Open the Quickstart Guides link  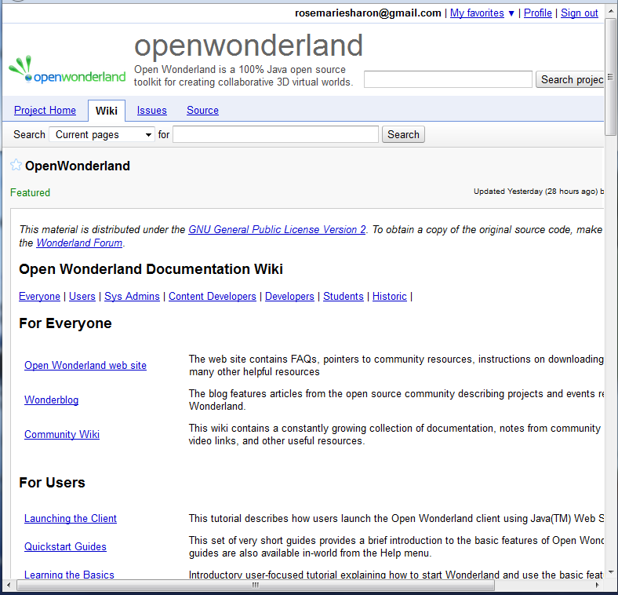coord(65,547)
